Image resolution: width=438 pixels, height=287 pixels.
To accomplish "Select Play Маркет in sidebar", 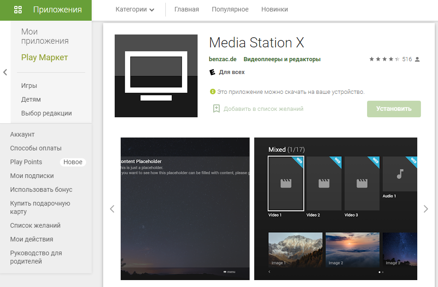I will (x=44, y=57).
